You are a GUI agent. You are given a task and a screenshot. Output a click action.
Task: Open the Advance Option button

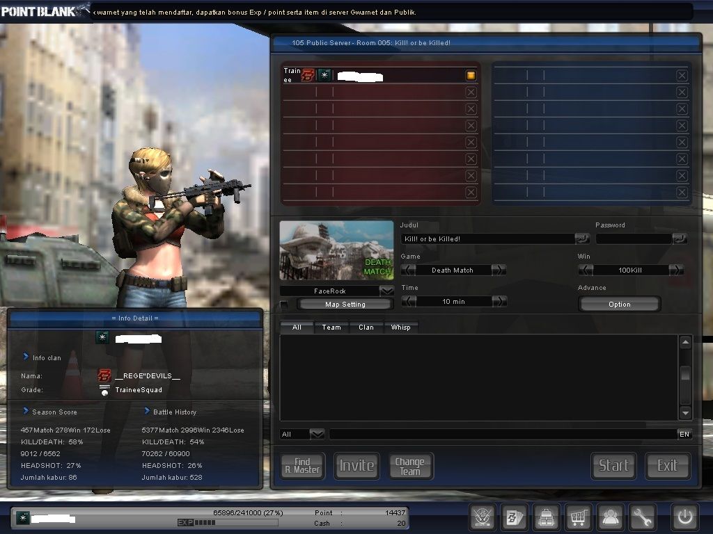point(619,305)
